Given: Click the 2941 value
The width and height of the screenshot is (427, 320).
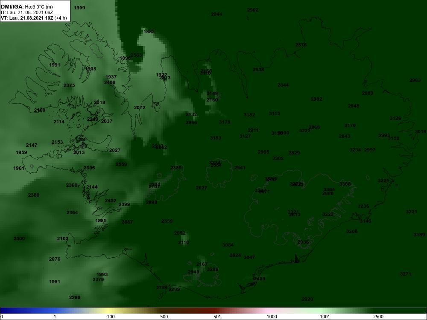Looking at the screenshot, I should [x=240, y=168].
